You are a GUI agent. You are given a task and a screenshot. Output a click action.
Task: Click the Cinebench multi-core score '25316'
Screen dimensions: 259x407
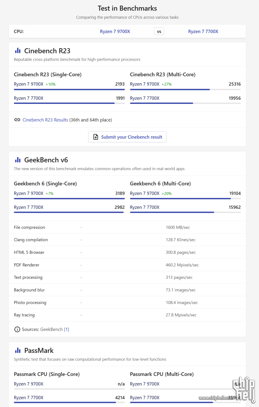pyautogui.click(x=235, y=84)
